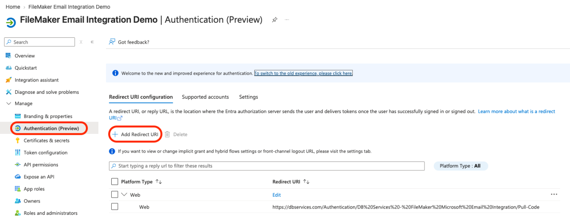
Task: Collapse the sidebar with double chevron icon
Action: (92, 42)
